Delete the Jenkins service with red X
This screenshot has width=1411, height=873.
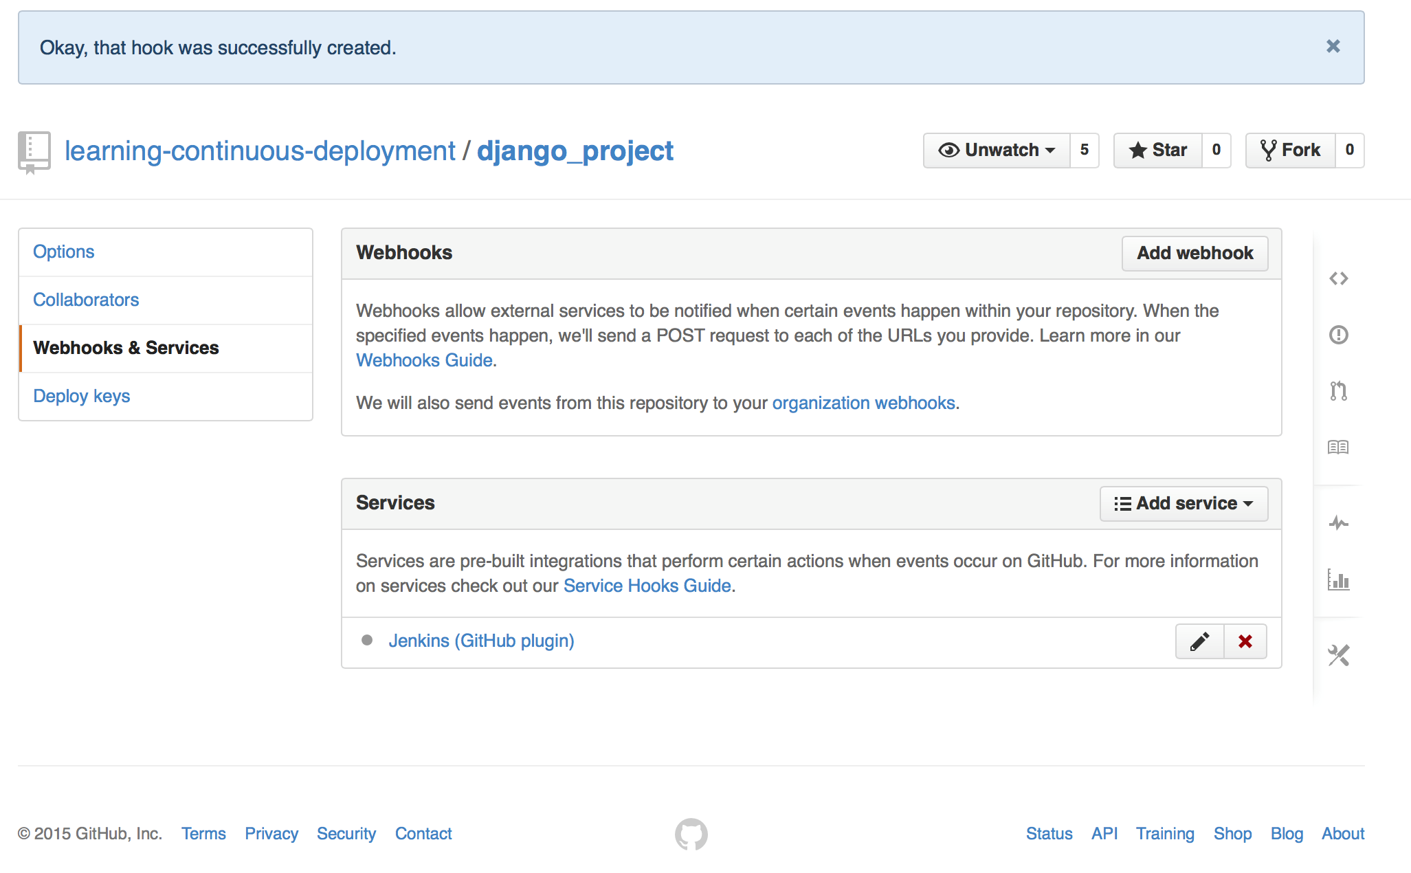tap(1245, 641)
